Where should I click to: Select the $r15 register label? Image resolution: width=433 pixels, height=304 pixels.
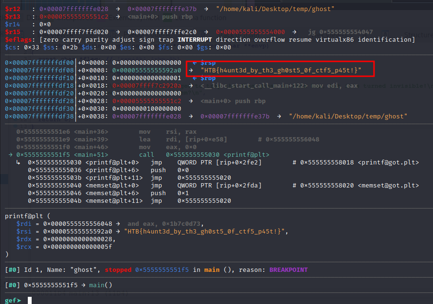12,32
